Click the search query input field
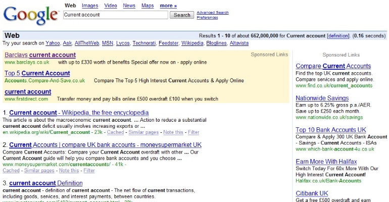 [x=115, y=15]
